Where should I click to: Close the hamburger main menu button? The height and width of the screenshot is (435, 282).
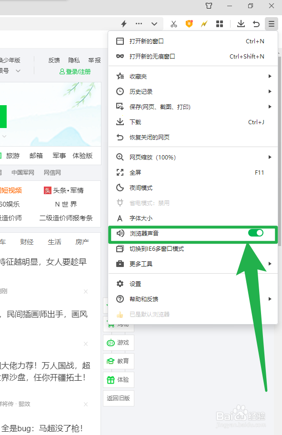pyautogui.click(x=271, y=24)
